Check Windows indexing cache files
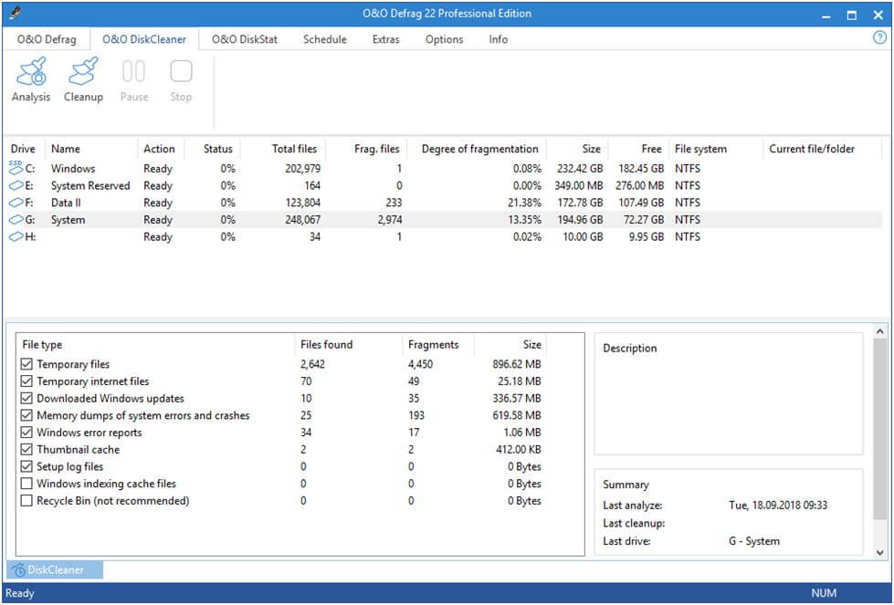The height and width of the screenshot is (605, 894). 26,484
